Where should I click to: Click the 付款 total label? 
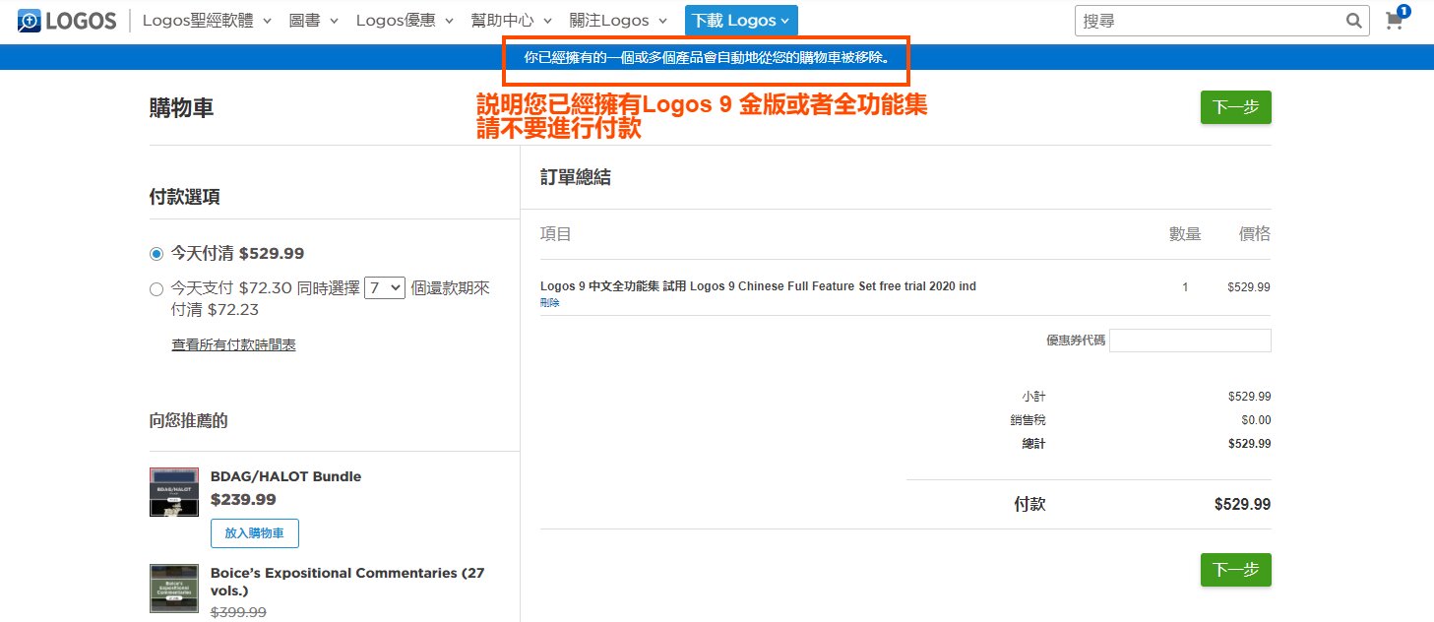tap(1029, 504)
